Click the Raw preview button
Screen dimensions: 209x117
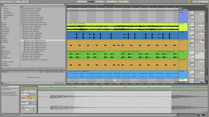click(64, 69)
